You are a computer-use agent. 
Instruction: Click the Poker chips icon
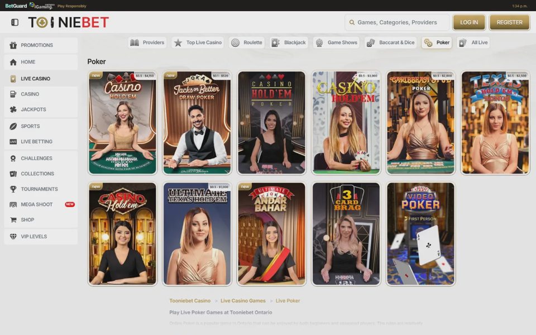[x=428, y=42]
